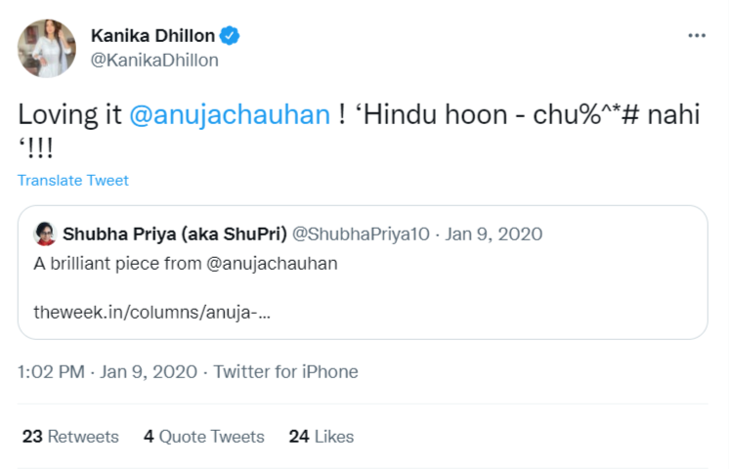Image resolution: width=729 pixels, height=469 pixels.
Task: Open the three-dot more options menu
Action: pyautogui.click(x=696, y=36)
